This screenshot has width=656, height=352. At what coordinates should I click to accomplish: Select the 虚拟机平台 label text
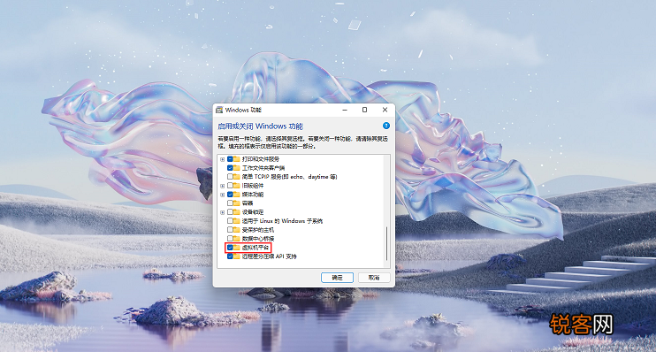[256, 248]
